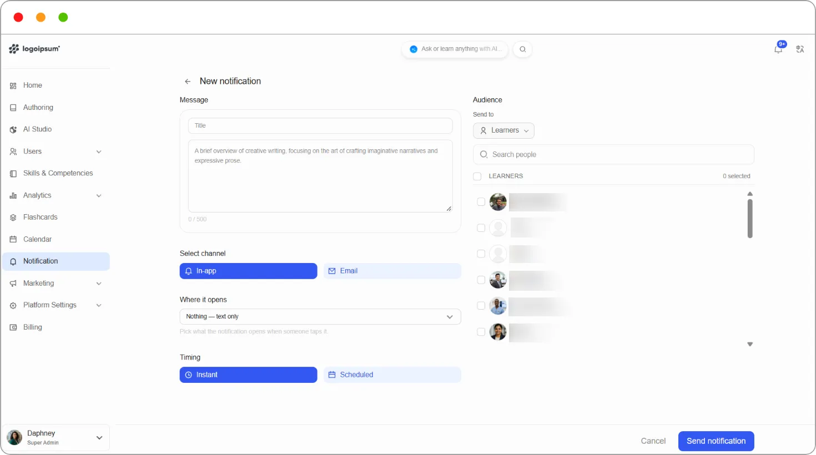The width and height of the screenshot is (816, 455).
Task: Click the Search people field
Action: pos(613,155)
